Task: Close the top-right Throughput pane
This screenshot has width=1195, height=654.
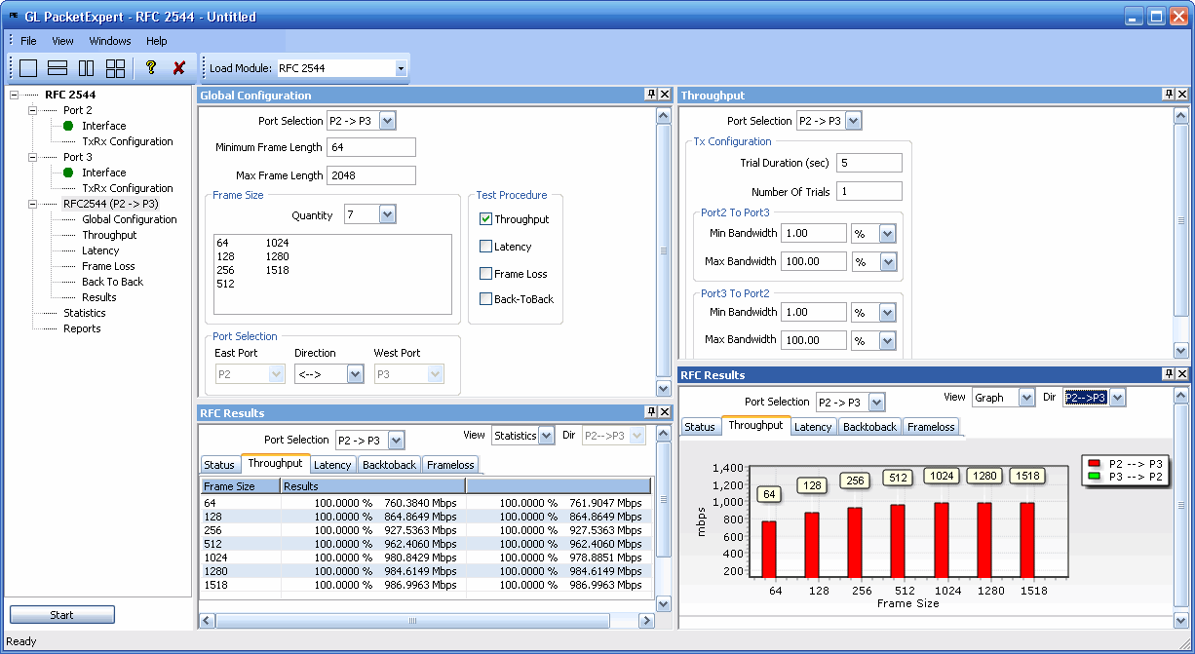Action: [1182, 95]
